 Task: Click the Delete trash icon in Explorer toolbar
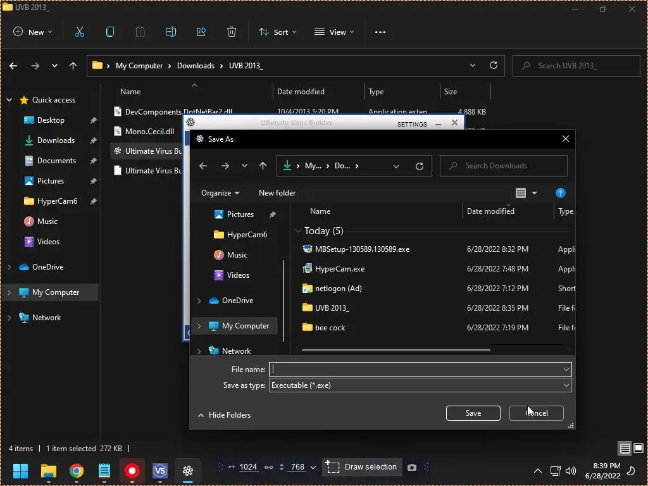point(232,32)
